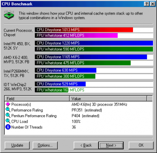Click the question mark help button in title bar
Image resolution: width=157 pixels, height=153 pixels.
(147, 4)
